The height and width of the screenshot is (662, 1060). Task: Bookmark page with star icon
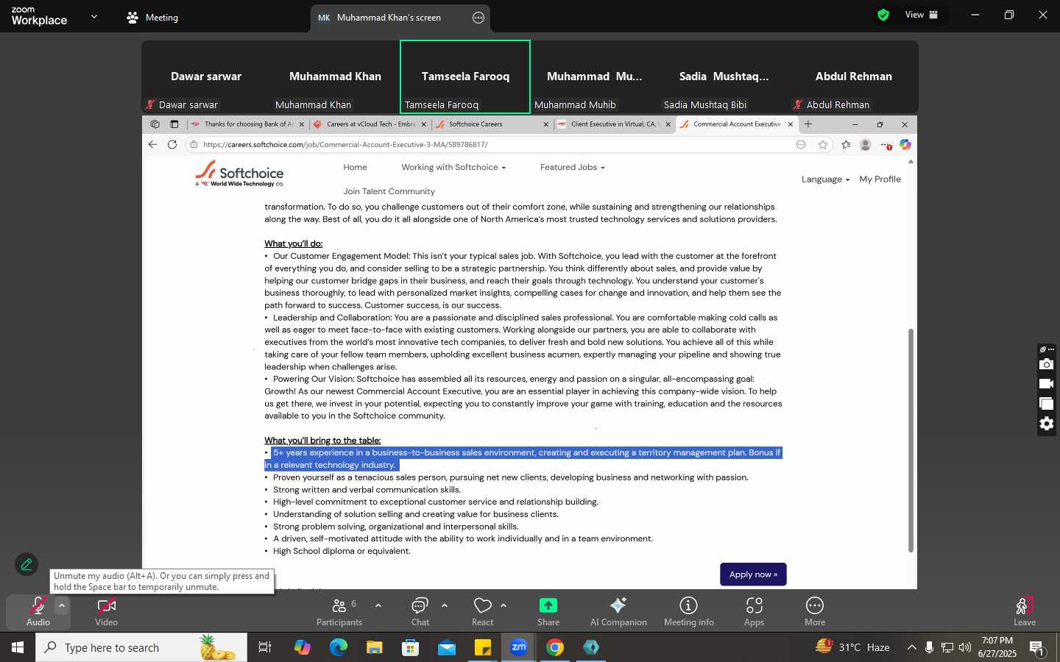coord(823,145)
